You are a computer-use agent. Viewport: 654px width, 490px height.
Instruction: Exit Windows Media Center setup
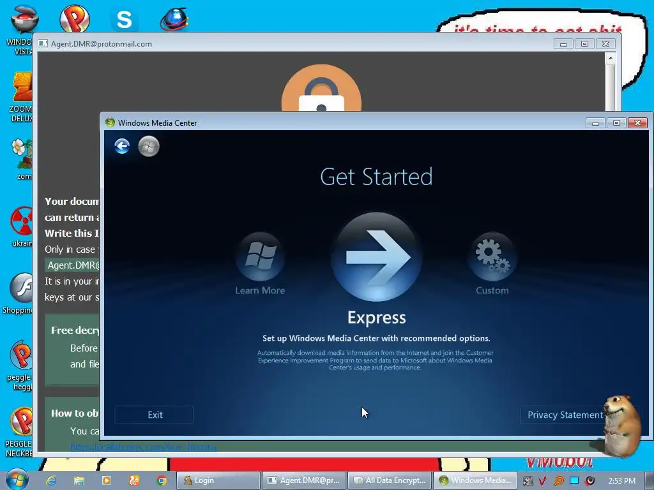point(155,415)
